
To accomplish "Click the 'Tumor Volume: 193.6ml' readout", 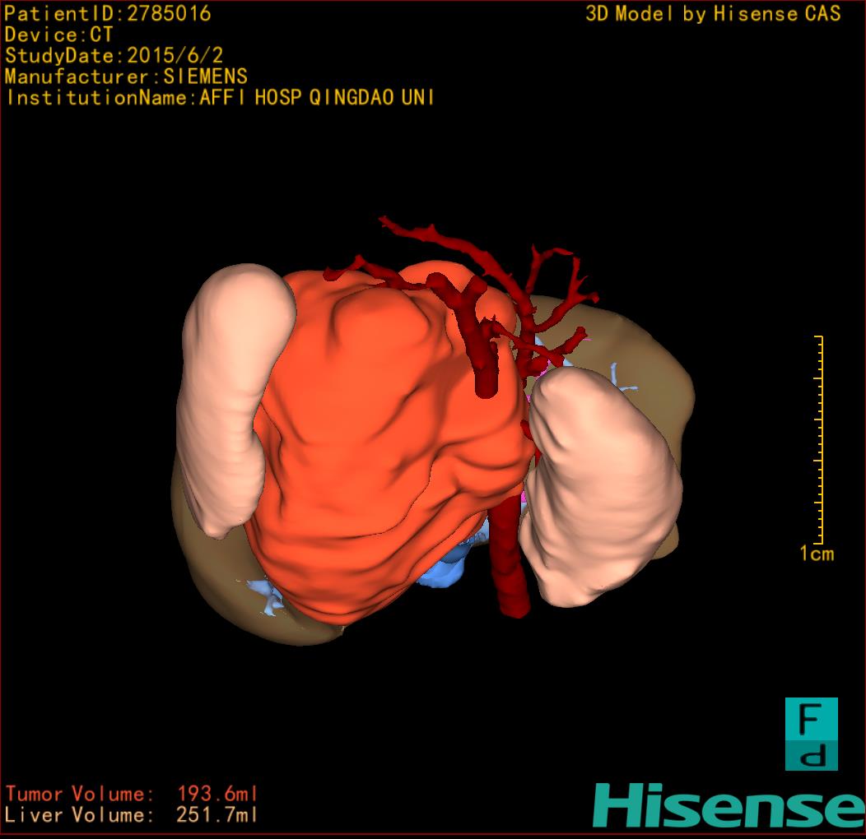I will pos(132,794).
